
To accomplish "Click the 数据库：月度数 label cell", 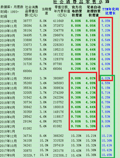I will (12, 7).
